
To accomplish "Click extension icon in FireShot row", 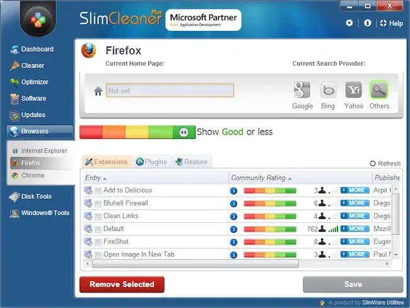I will click(88, 242).
